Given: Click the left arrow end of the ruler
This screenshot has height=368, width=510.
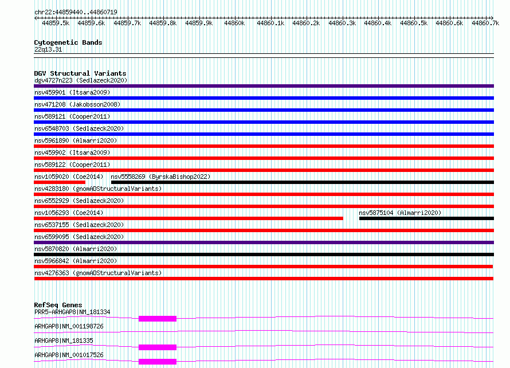Looking at the screenshot, I should 36,18.
